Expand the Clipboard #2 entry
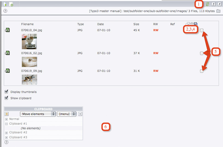Screen dimensions: 223x147 (x=6, y=133)
